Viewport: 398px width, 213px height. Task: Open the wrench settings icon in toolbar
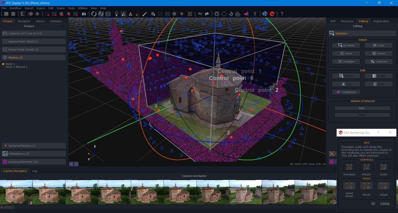pyautogui.click(x=255, y=14)
